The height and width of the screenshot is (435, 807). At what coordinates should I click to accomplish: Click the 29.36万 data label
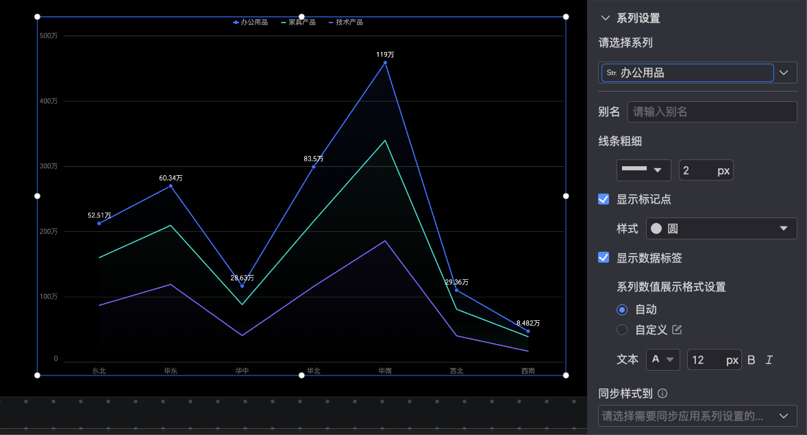point(456,282)
